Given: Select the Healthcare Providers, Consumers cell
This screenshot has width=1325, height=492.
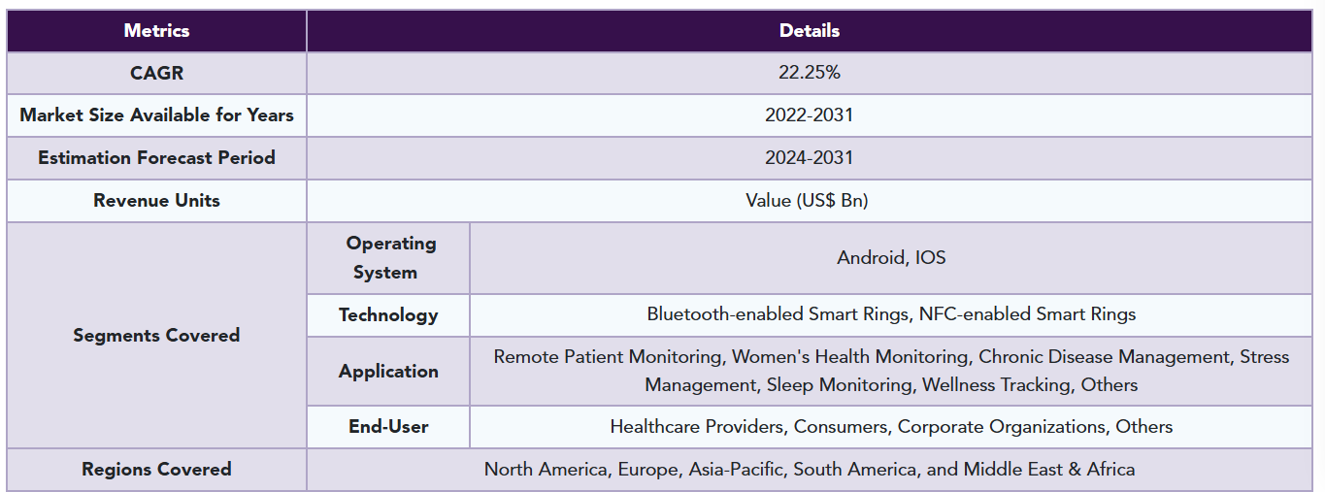Looking at the screenshot, I should [891, 426].
